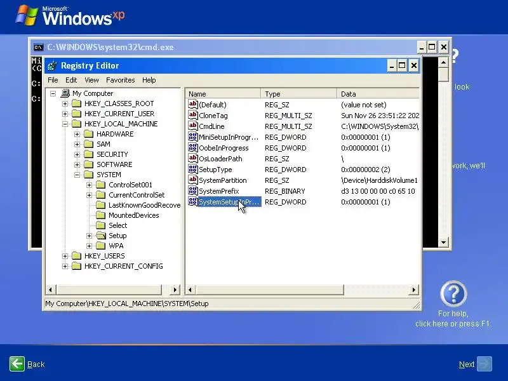Click the HKEY_LOCAL_MACHINE folder icon

tap(77, 124)
